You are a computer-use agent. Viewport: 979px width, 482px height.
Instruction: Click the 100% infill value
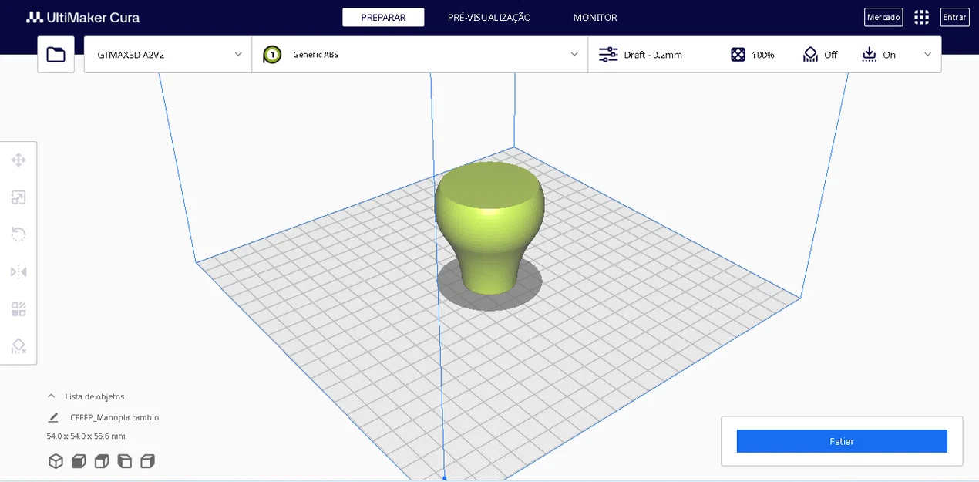763,55
